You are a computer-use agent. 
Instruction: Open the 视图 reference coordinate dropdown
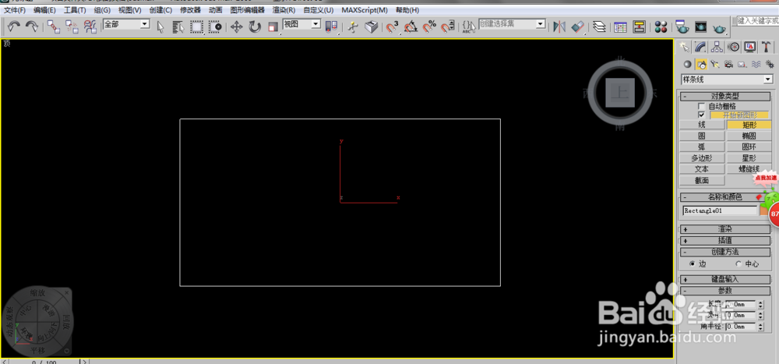tap(315, 24)
